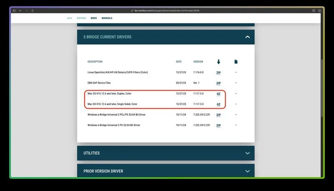Download the ZIP for Universal 2 PS 32/64 driver
Screen dimensions: 334x191
click(x=218, y=125)
